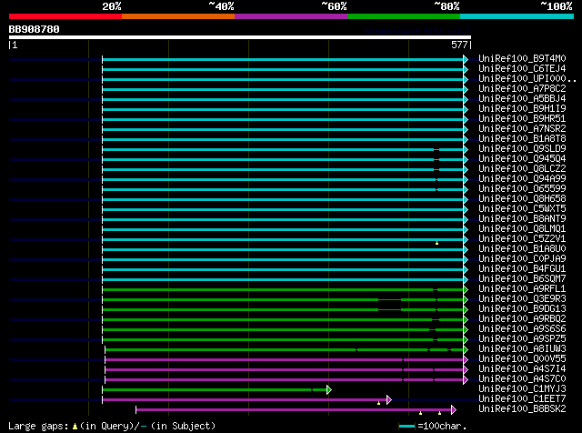582x433 pixels.
Task: Click the arrowhead ending the UniRef100_A7P8C2 alignment
Action: 466,89
